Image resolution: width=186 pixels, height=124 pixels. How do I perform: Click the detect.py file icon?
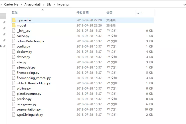click(14, 57)
